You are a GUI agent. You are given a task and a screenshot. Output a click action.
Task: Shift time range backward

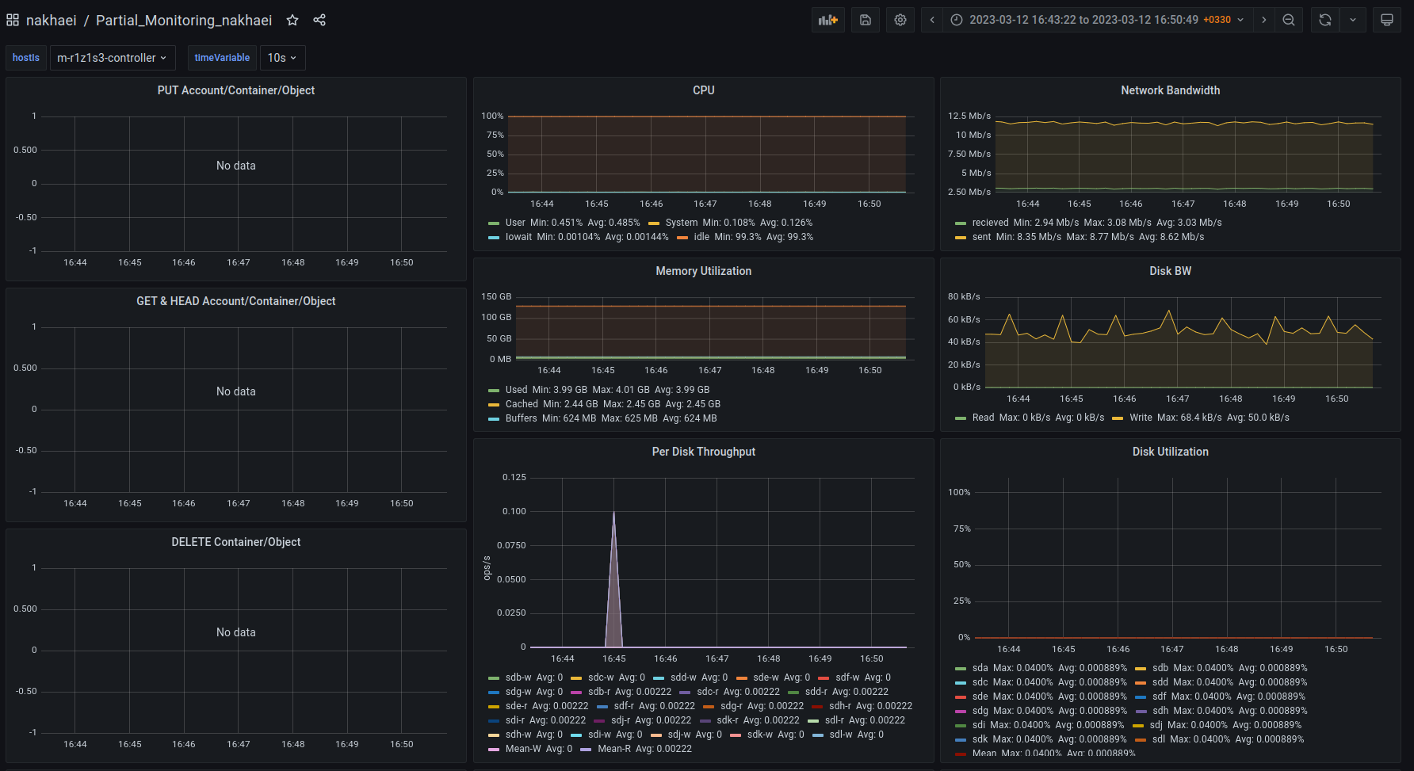point(932,20)
